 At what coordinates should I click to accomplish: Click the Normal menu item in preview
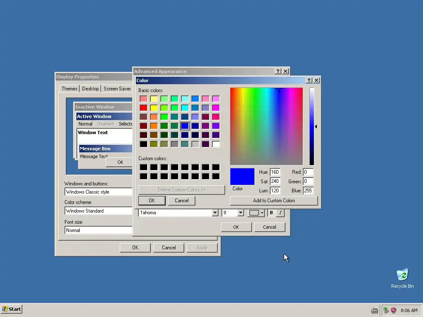coord(85,124)
